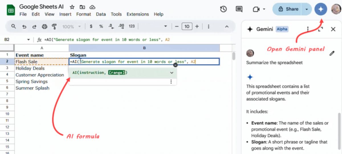Open the Extensions menu

pos(138,14)
